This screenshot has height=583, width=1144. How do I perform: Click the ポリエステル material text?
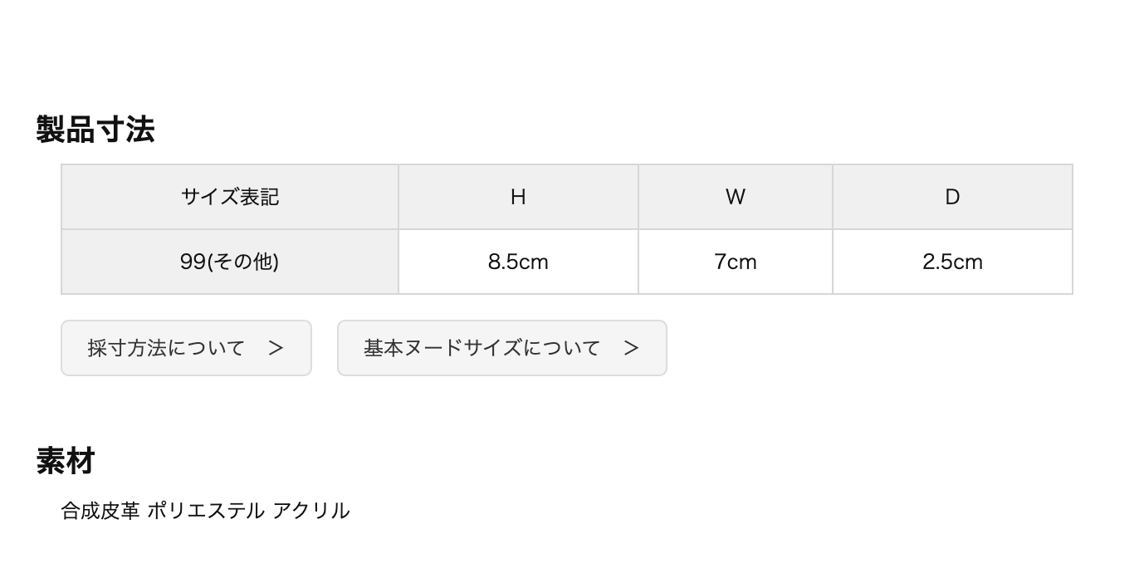(206, 511)
